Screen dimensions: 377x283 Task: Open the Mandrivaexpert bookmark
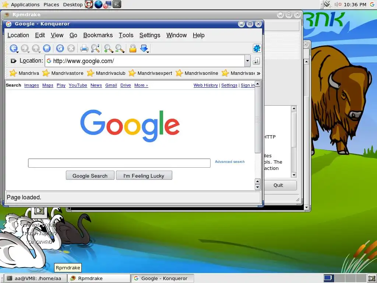(150, 73)
